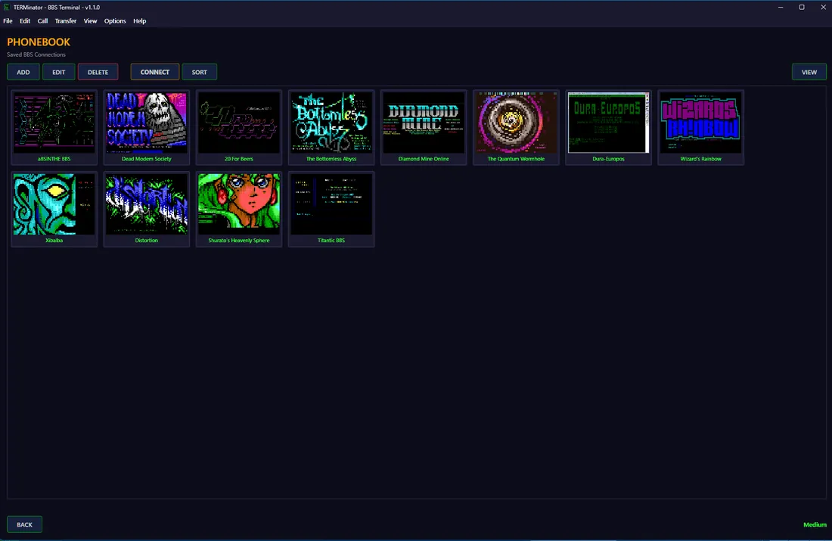This screenshot has width=832, height=541.
Task: Click the BACK button
Action: 24,524
